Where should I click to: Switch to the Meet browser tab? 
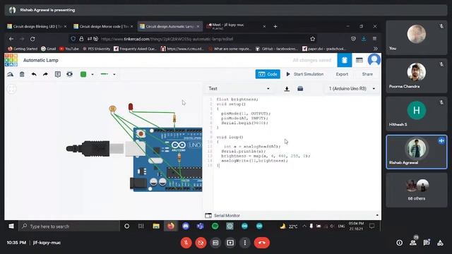[x=236, y=26]
